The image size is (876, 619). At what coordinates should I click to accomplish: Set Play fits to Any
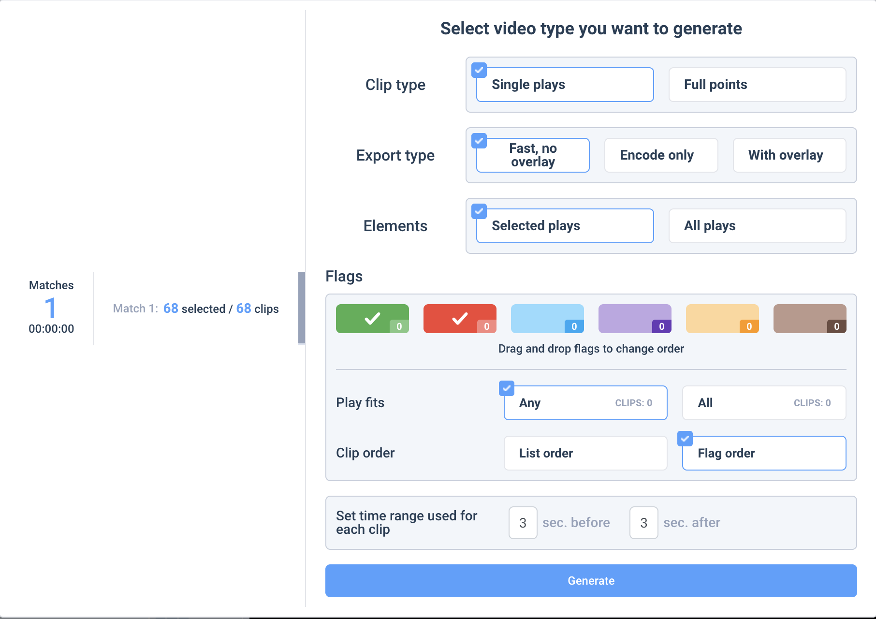point(585,403)
